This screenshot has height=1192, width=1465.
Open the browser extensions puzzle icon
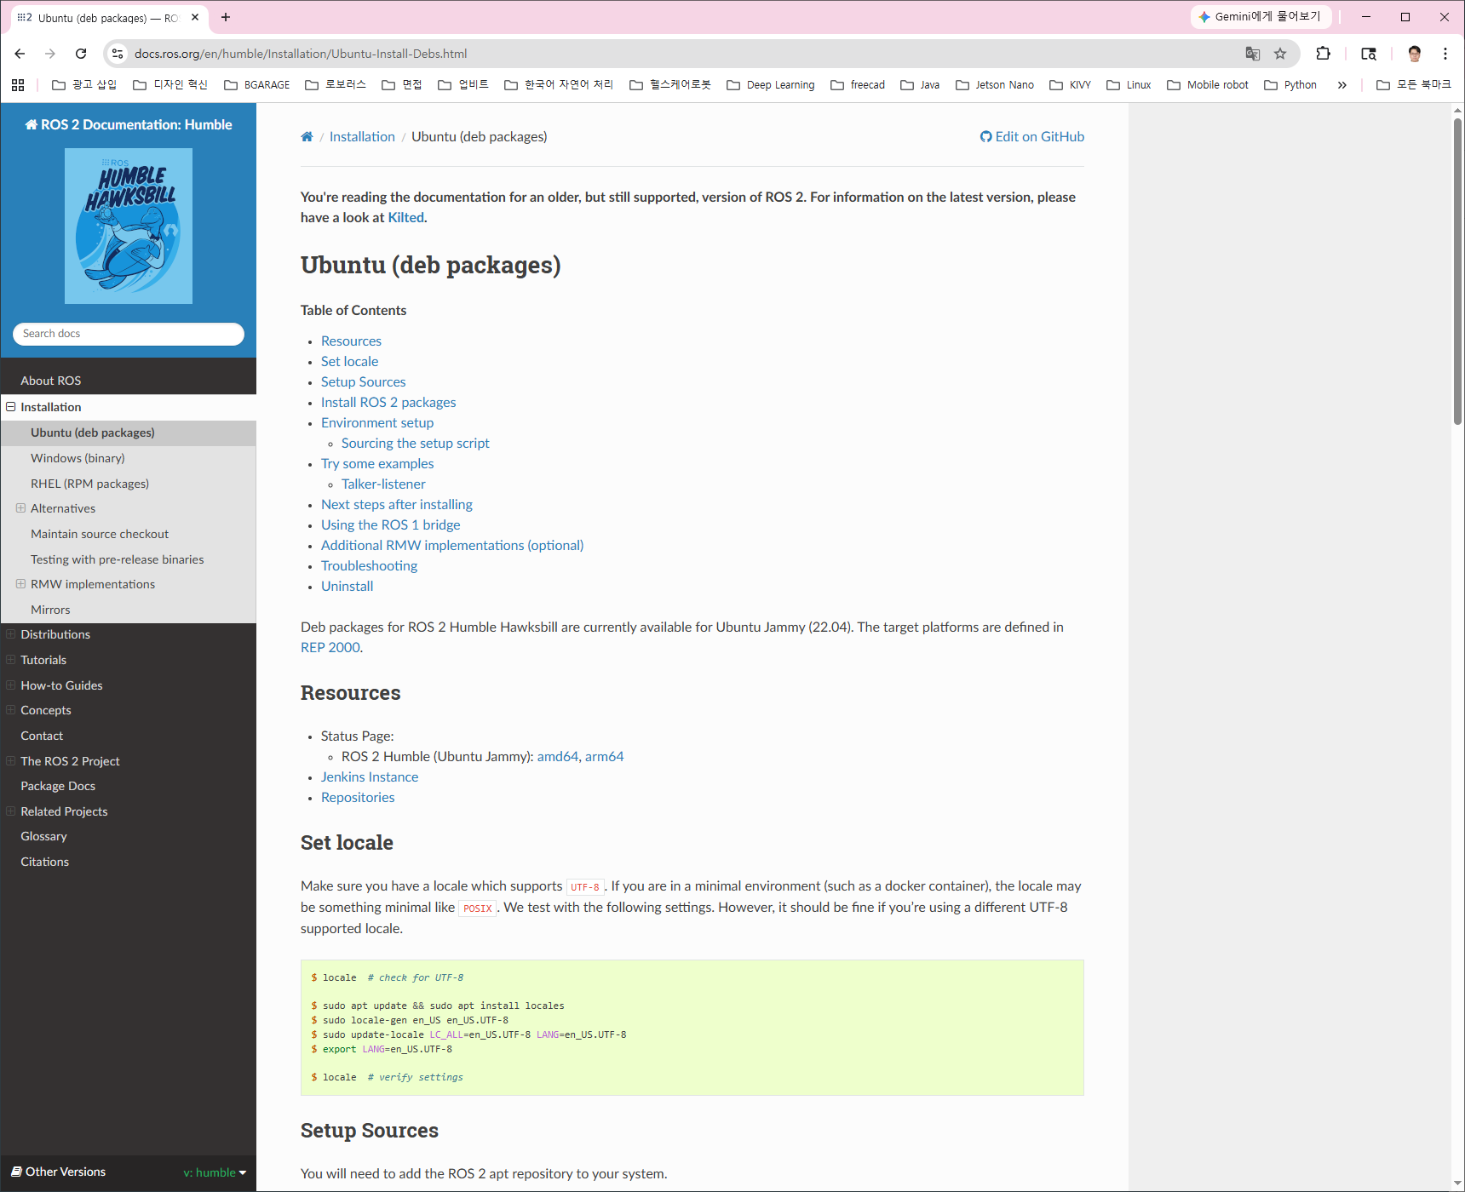(1323, 54)
